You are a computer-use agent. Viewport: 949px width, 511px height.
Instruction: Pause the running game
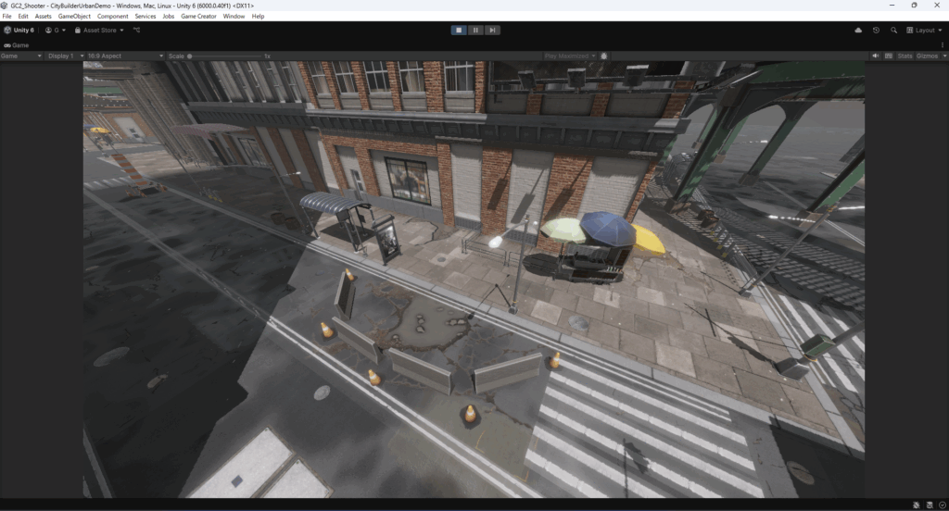click(475, 30)
